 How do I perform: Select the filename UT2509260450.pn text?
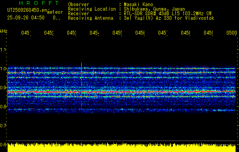[x=27, y=10]
